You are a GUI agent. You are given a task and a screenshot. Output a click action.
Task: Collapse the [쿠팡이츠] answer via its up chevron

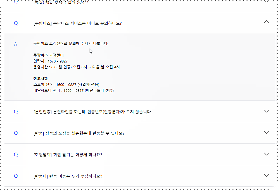click(266, 21)
